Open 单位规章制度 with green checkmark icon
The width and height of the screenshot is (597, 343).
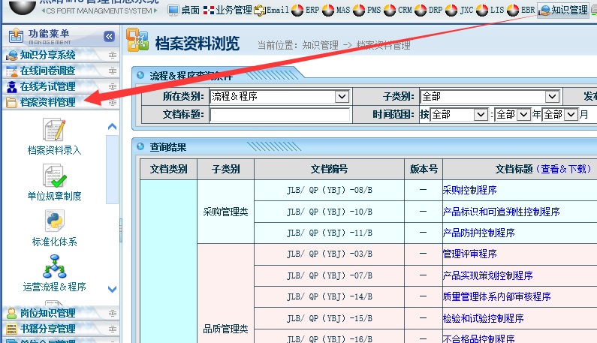coord(54,177)
